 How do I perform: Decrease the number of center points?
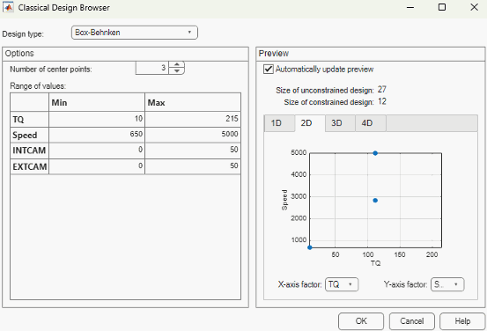(177, 71)
